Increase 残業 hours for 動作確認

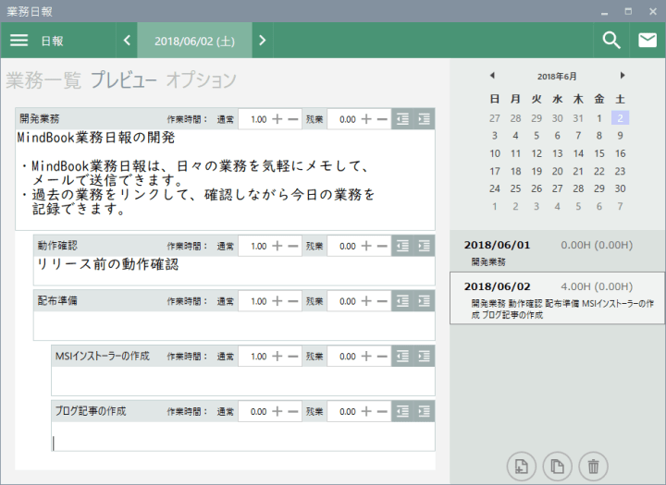coord(366,246)
